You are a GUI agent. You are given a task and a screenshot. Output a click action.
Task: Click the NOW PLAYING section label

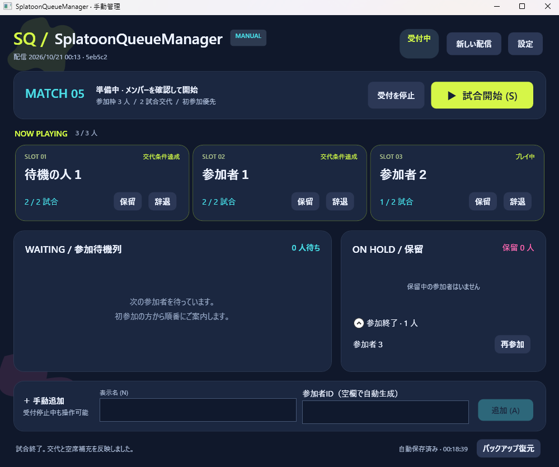[41, 134]
